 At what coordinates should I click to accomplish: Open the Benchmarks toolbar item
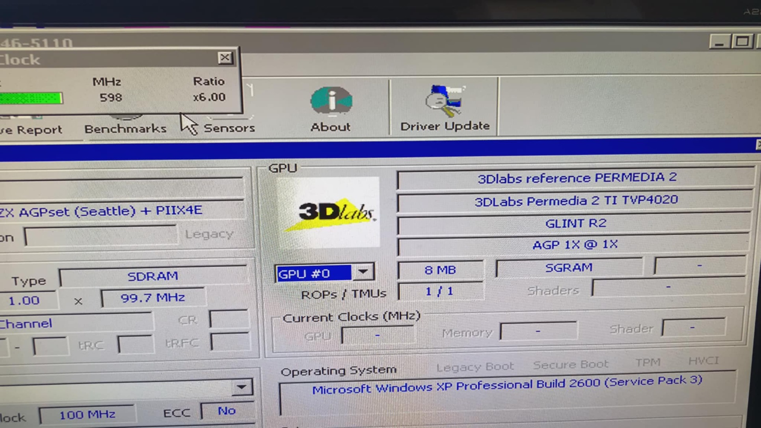pos(125,128)
